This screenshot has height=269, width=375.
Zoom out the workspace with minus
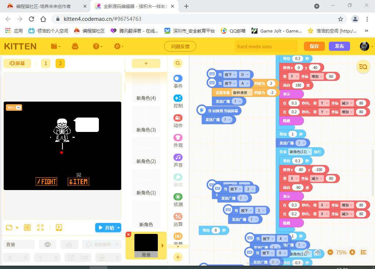[x=330, y=252]
